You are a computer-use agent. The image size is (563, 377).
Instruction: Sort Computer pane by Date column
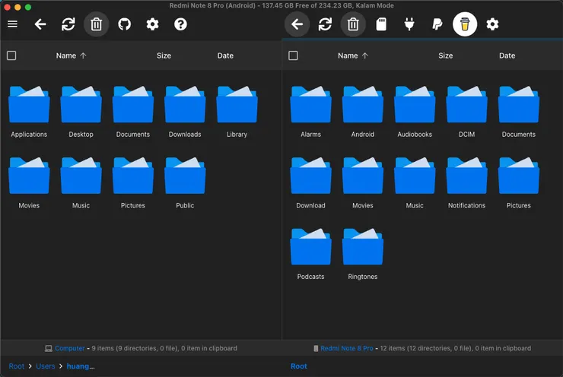click(225, 55)
